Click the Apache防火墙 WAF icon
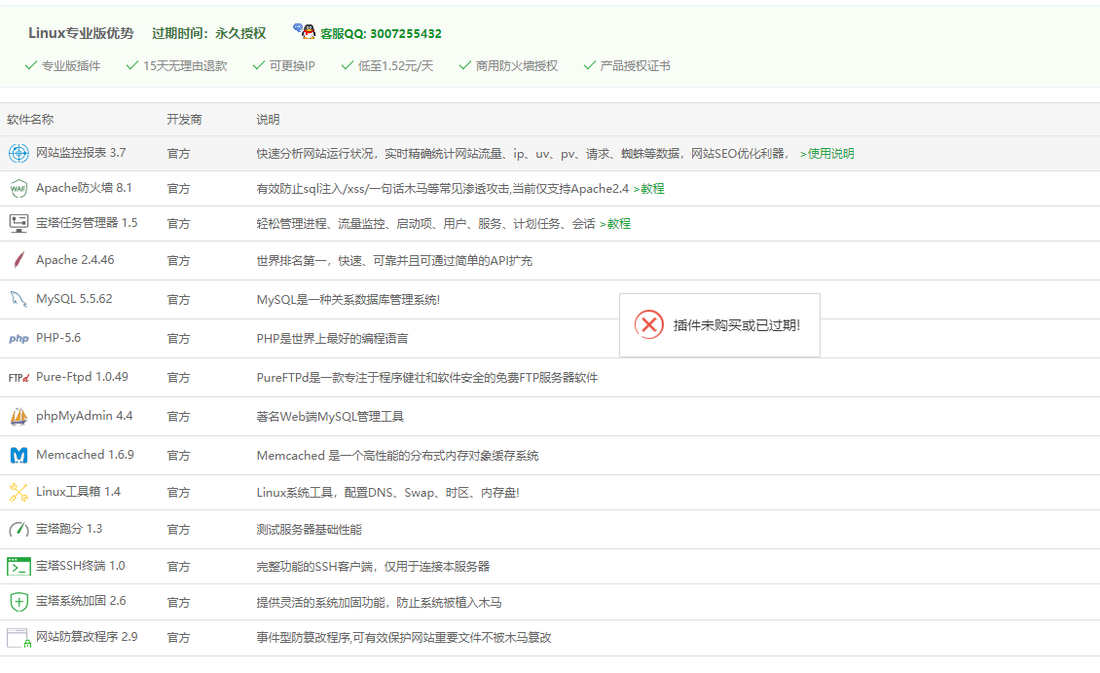This screenshot has width=1100, height=673. [18, 188]
